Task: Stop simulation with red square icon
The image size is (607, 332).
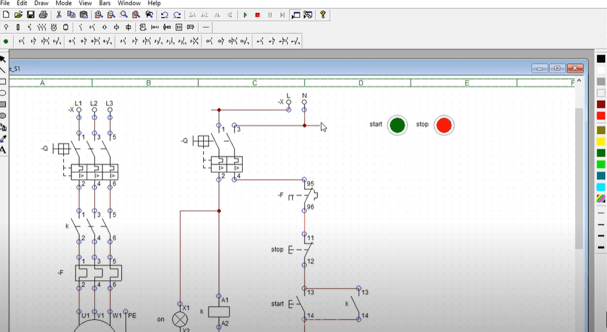Action: point(257,15)
